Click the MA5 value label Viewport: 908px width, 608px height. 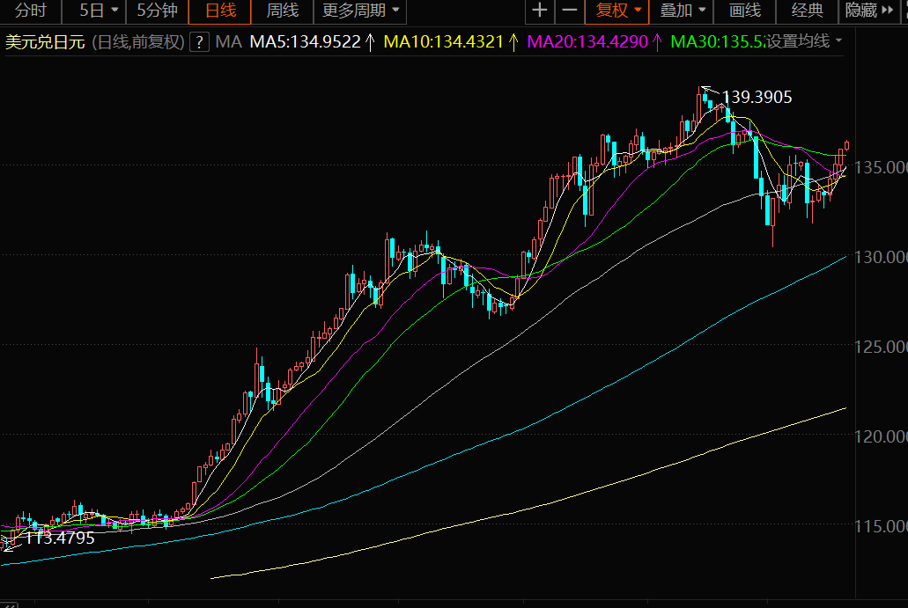312,41
